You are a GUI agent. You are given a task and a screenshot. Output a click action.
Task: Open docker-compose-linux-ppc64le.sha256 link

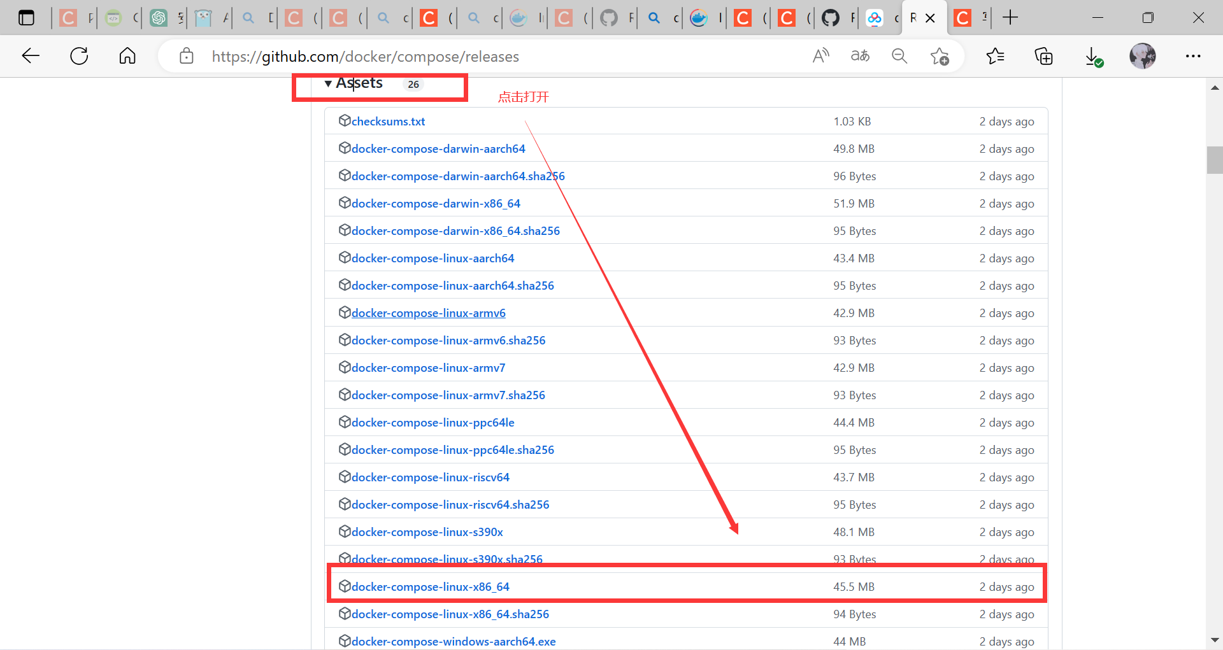pos(452,450)
